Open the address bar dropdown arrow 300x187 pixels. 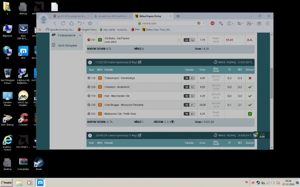[204, 23]
